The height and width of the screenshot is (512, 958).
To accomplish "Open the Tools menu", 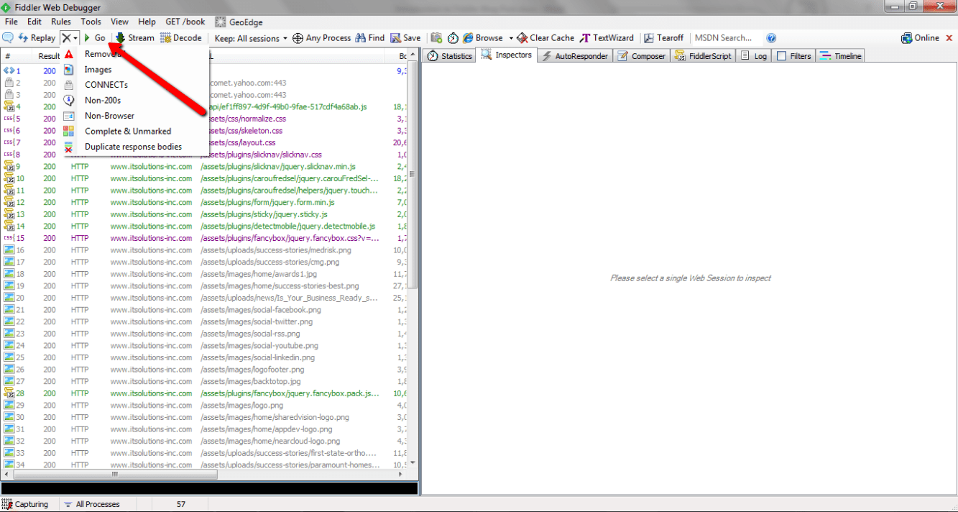I will 91,22.
